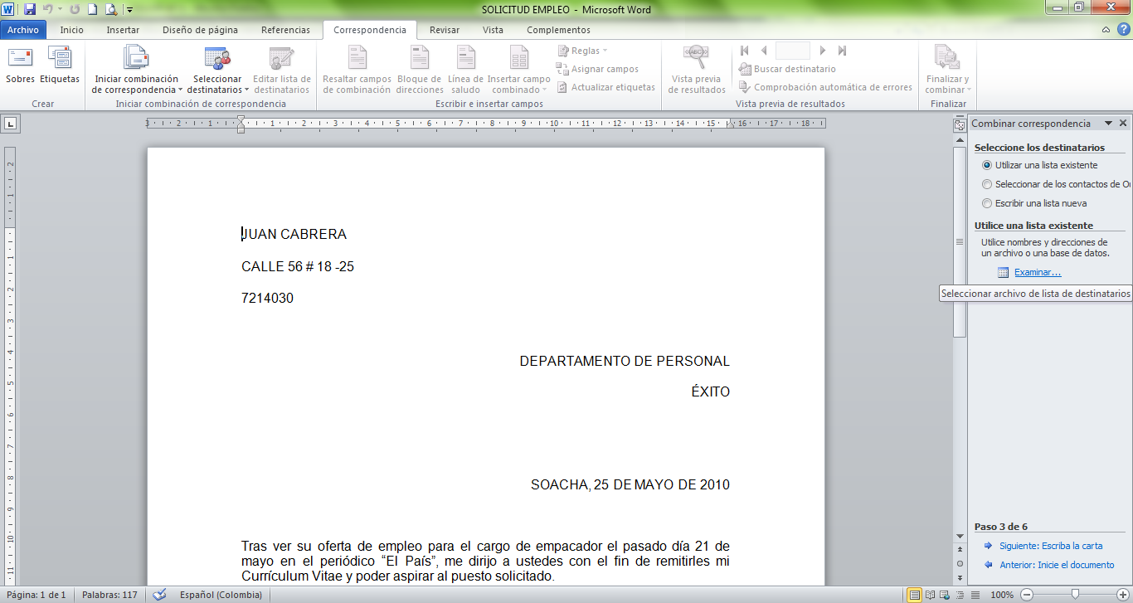Click the Print Preview magnifier icon
1133x603 pixels.
[x=110, y=10]
